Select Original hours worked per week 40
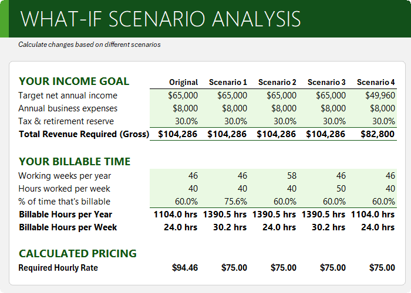This screenshot has height=293, width=411. click(193, 188)
